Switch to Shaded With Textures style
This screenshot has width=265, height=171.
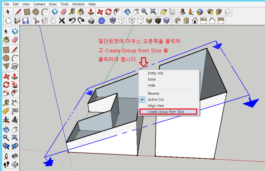tap(158, 21)
